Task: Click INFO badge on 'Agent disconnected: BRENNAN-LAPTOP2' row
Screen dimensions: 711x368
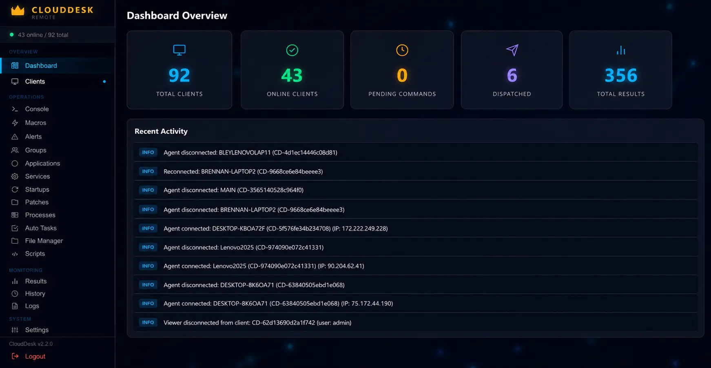Action: coord(148,209)
